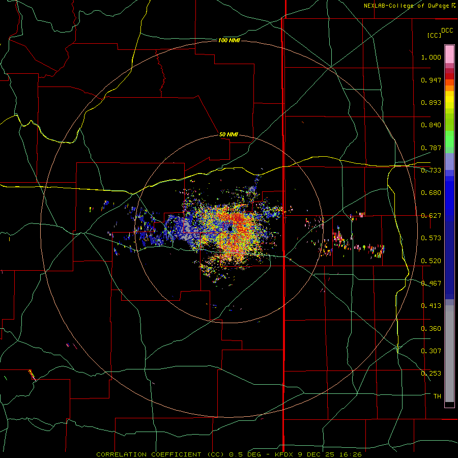The image size is (458, 458).
Task: Click the black radar site dot at center
Action: [x=230, y=229]
